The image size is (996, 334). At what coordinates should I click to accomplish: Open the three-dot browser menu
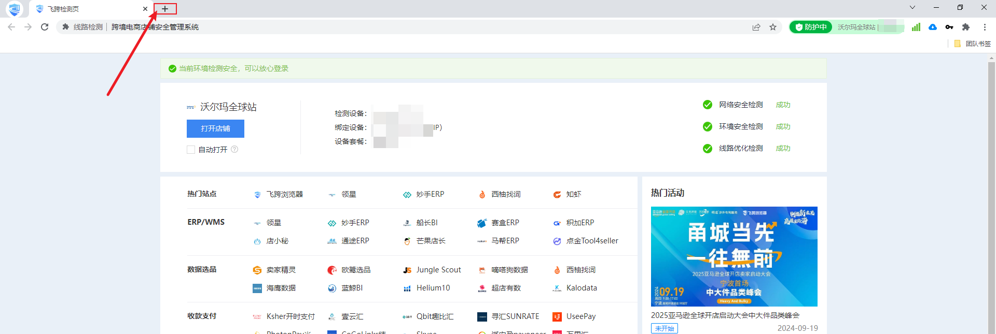point(985,27)
